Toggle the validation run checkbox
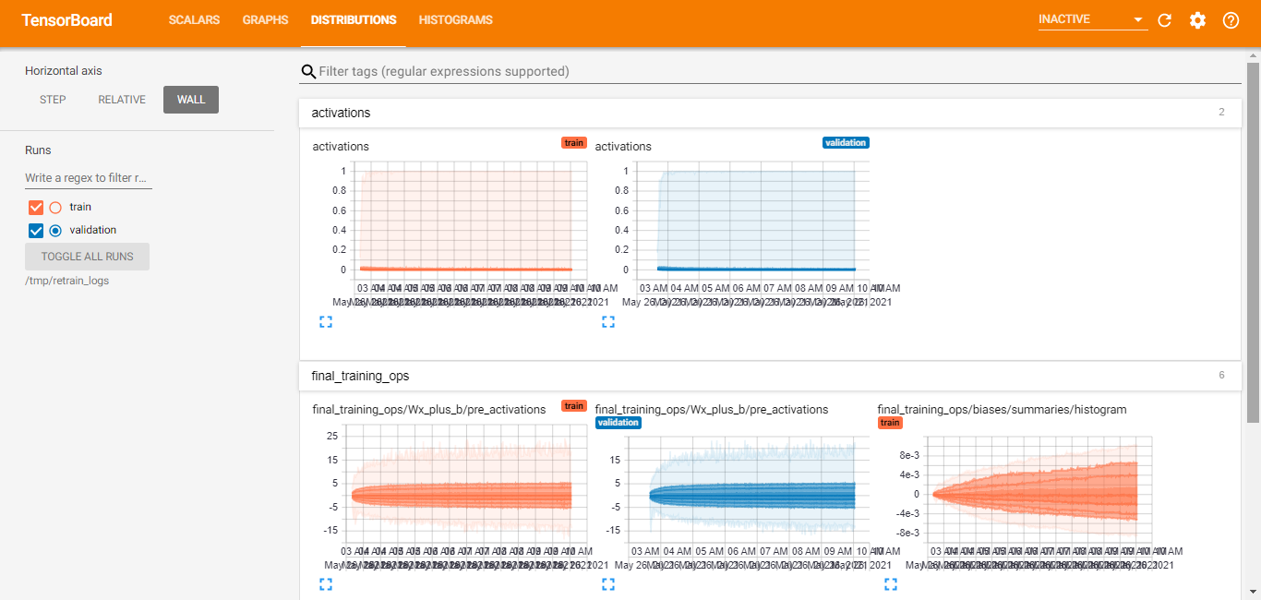 [x=37, y=231]
